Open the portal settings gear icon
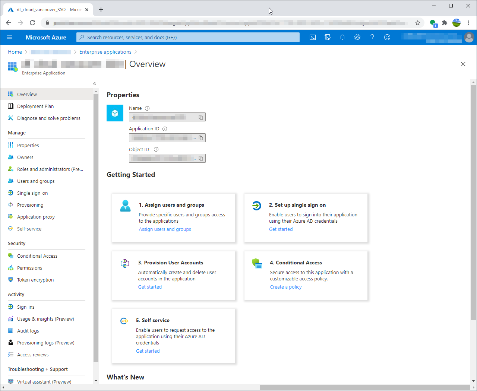The height and width of the screenshot is (391, 477). pos(357,37)
